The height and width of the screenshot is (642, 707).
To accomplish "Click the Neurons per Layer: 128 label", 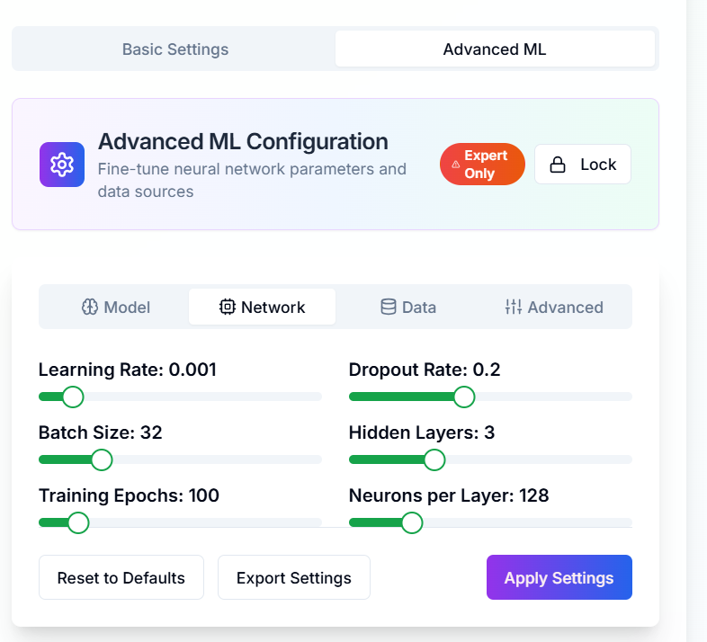I will coord(449,496).
